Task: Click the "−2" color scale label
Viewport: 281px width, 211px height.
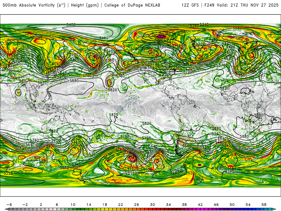Action: pyautogui.click(x=25, y=205)
